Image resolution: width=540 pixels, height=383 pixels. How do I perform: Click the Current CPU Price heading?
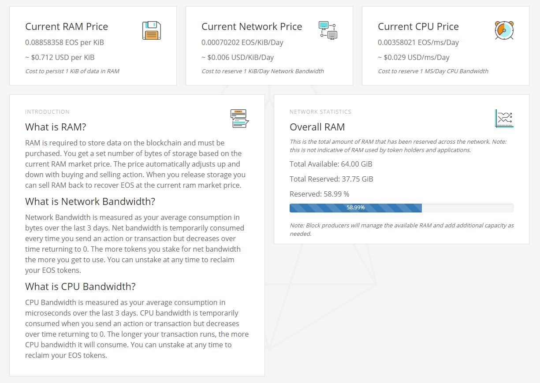pos(418,26)
